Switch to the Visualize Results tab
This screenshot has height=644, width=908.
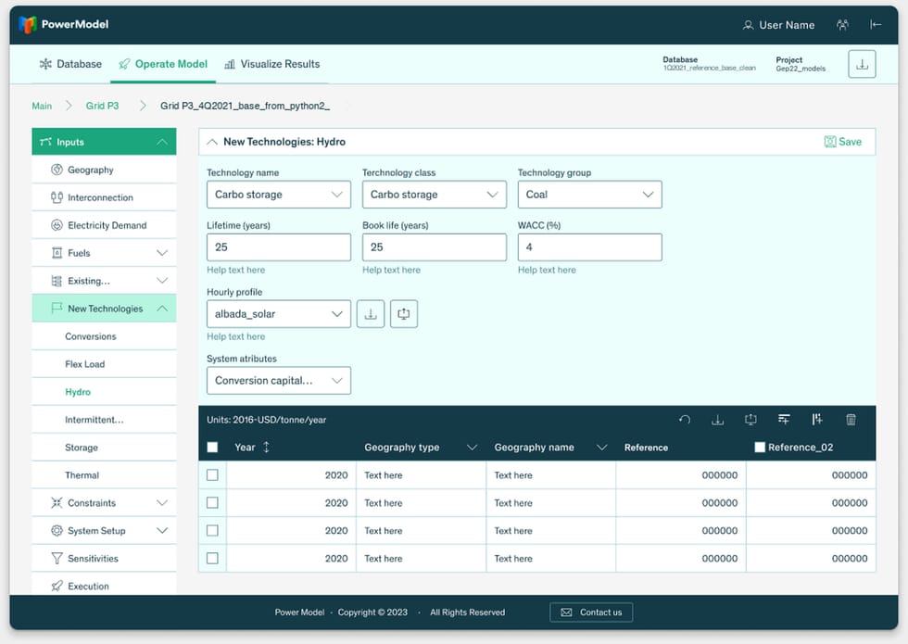coord(272,64)
